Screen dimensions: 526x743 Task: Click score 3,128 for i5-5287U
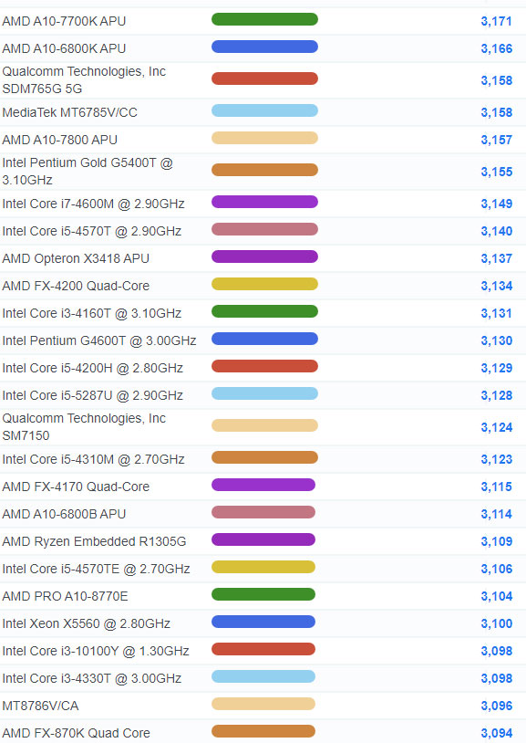[496, 396]
